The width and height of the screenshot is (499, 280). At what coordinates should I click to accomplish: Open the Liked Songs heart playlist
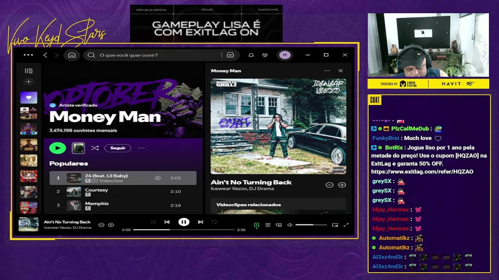pos(29,98)
